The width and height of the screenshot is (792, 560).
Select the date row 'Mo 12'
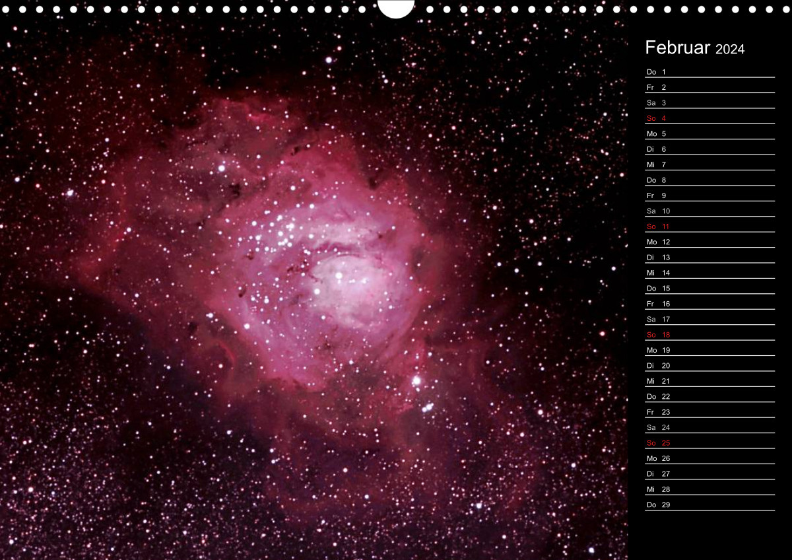pos(709,240)
